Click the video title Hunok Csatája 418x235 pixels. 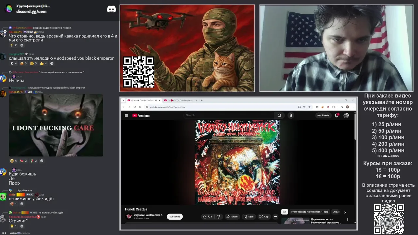[136, 209]
